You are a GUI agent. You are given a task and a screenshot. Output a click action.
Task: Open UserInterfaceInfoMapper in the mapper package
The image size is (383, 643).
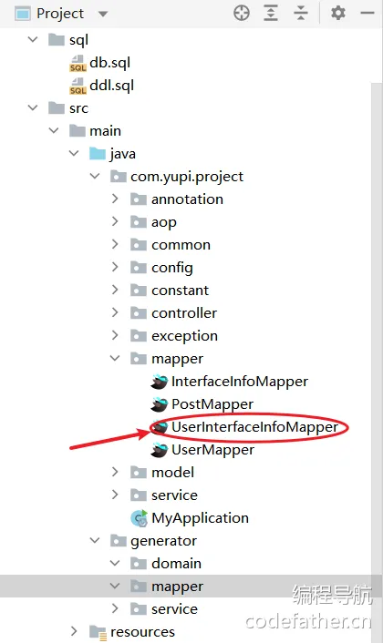click(254, 427)
